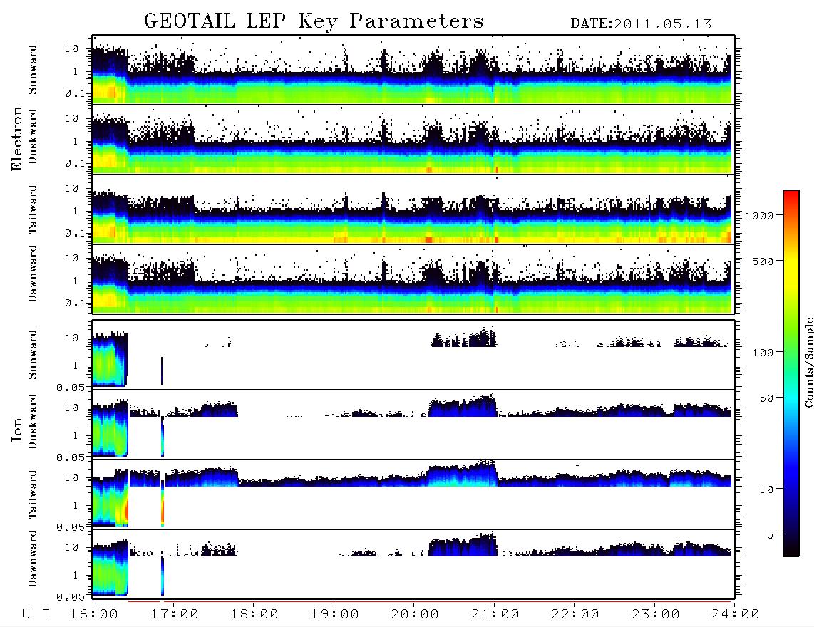Viewport: 814px width, 627px height.
Task: Click the '17:00' time tick label
Action: pyautogui.click(x=175, y=614)
